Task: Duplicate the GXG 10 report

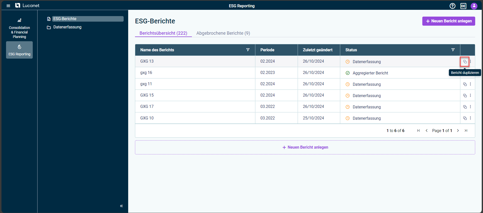Action: (x=465, y=118)
